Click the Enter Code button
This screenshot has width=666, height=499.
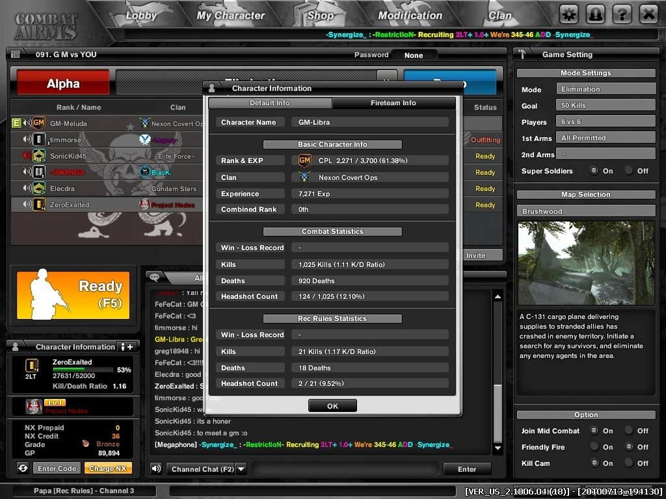tap(57, 468)
